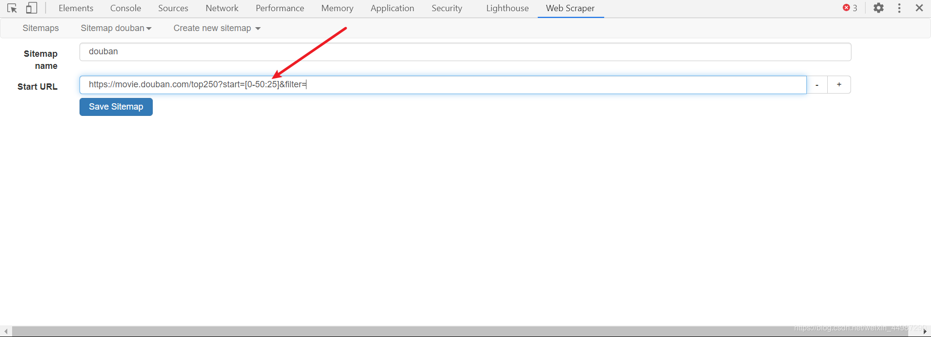Image resolution: width=931 pixels, height=337 pixels.
Task: Select the Web Scraper tab
Action: click(570, 8)
